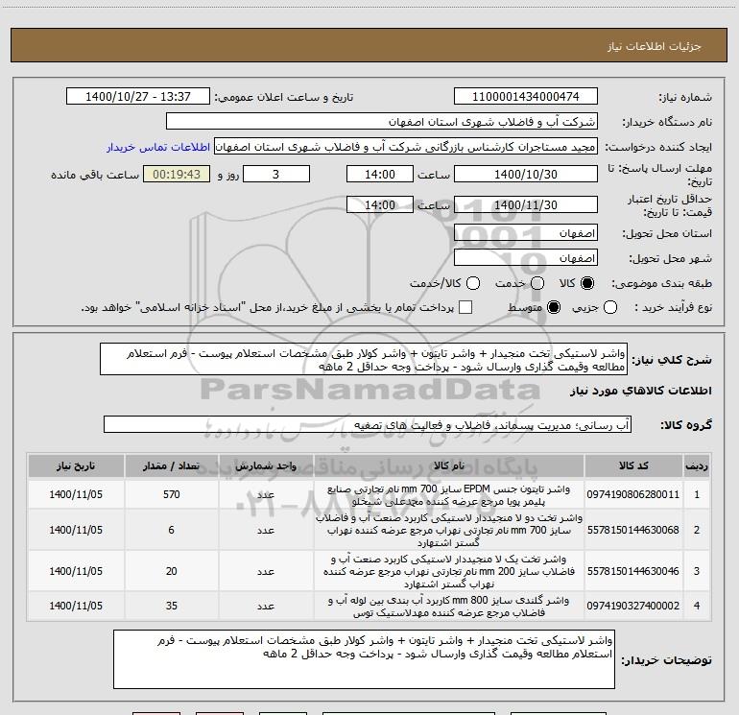This screenshot has width=739, height=715.
Task: Click product code 0974190806280011
Action: 633,494
